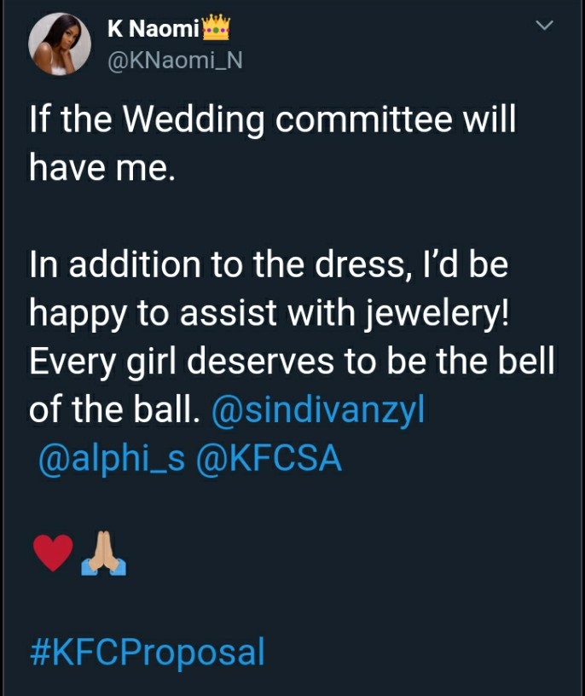The image size is (585, 696).
Task: Open the #KFCProposal hashtag
Action: (x=148, y=652)
